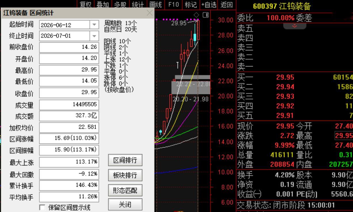The image size is (353, 212).
Task: Select the 统计 toolbar item
Action: (x=138, y=4)
